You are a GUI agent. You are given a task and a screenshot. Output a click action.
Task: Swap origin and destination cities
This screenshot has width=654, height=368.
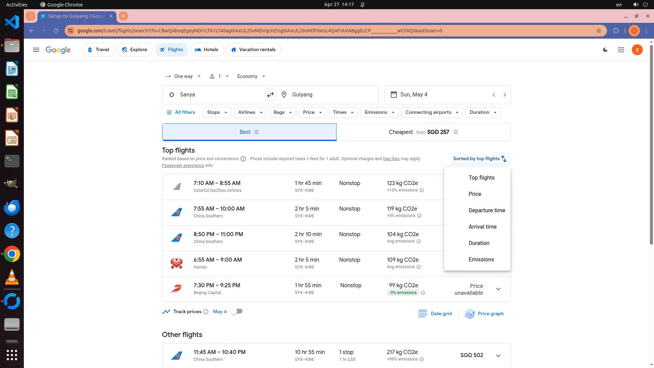point(270,95)
